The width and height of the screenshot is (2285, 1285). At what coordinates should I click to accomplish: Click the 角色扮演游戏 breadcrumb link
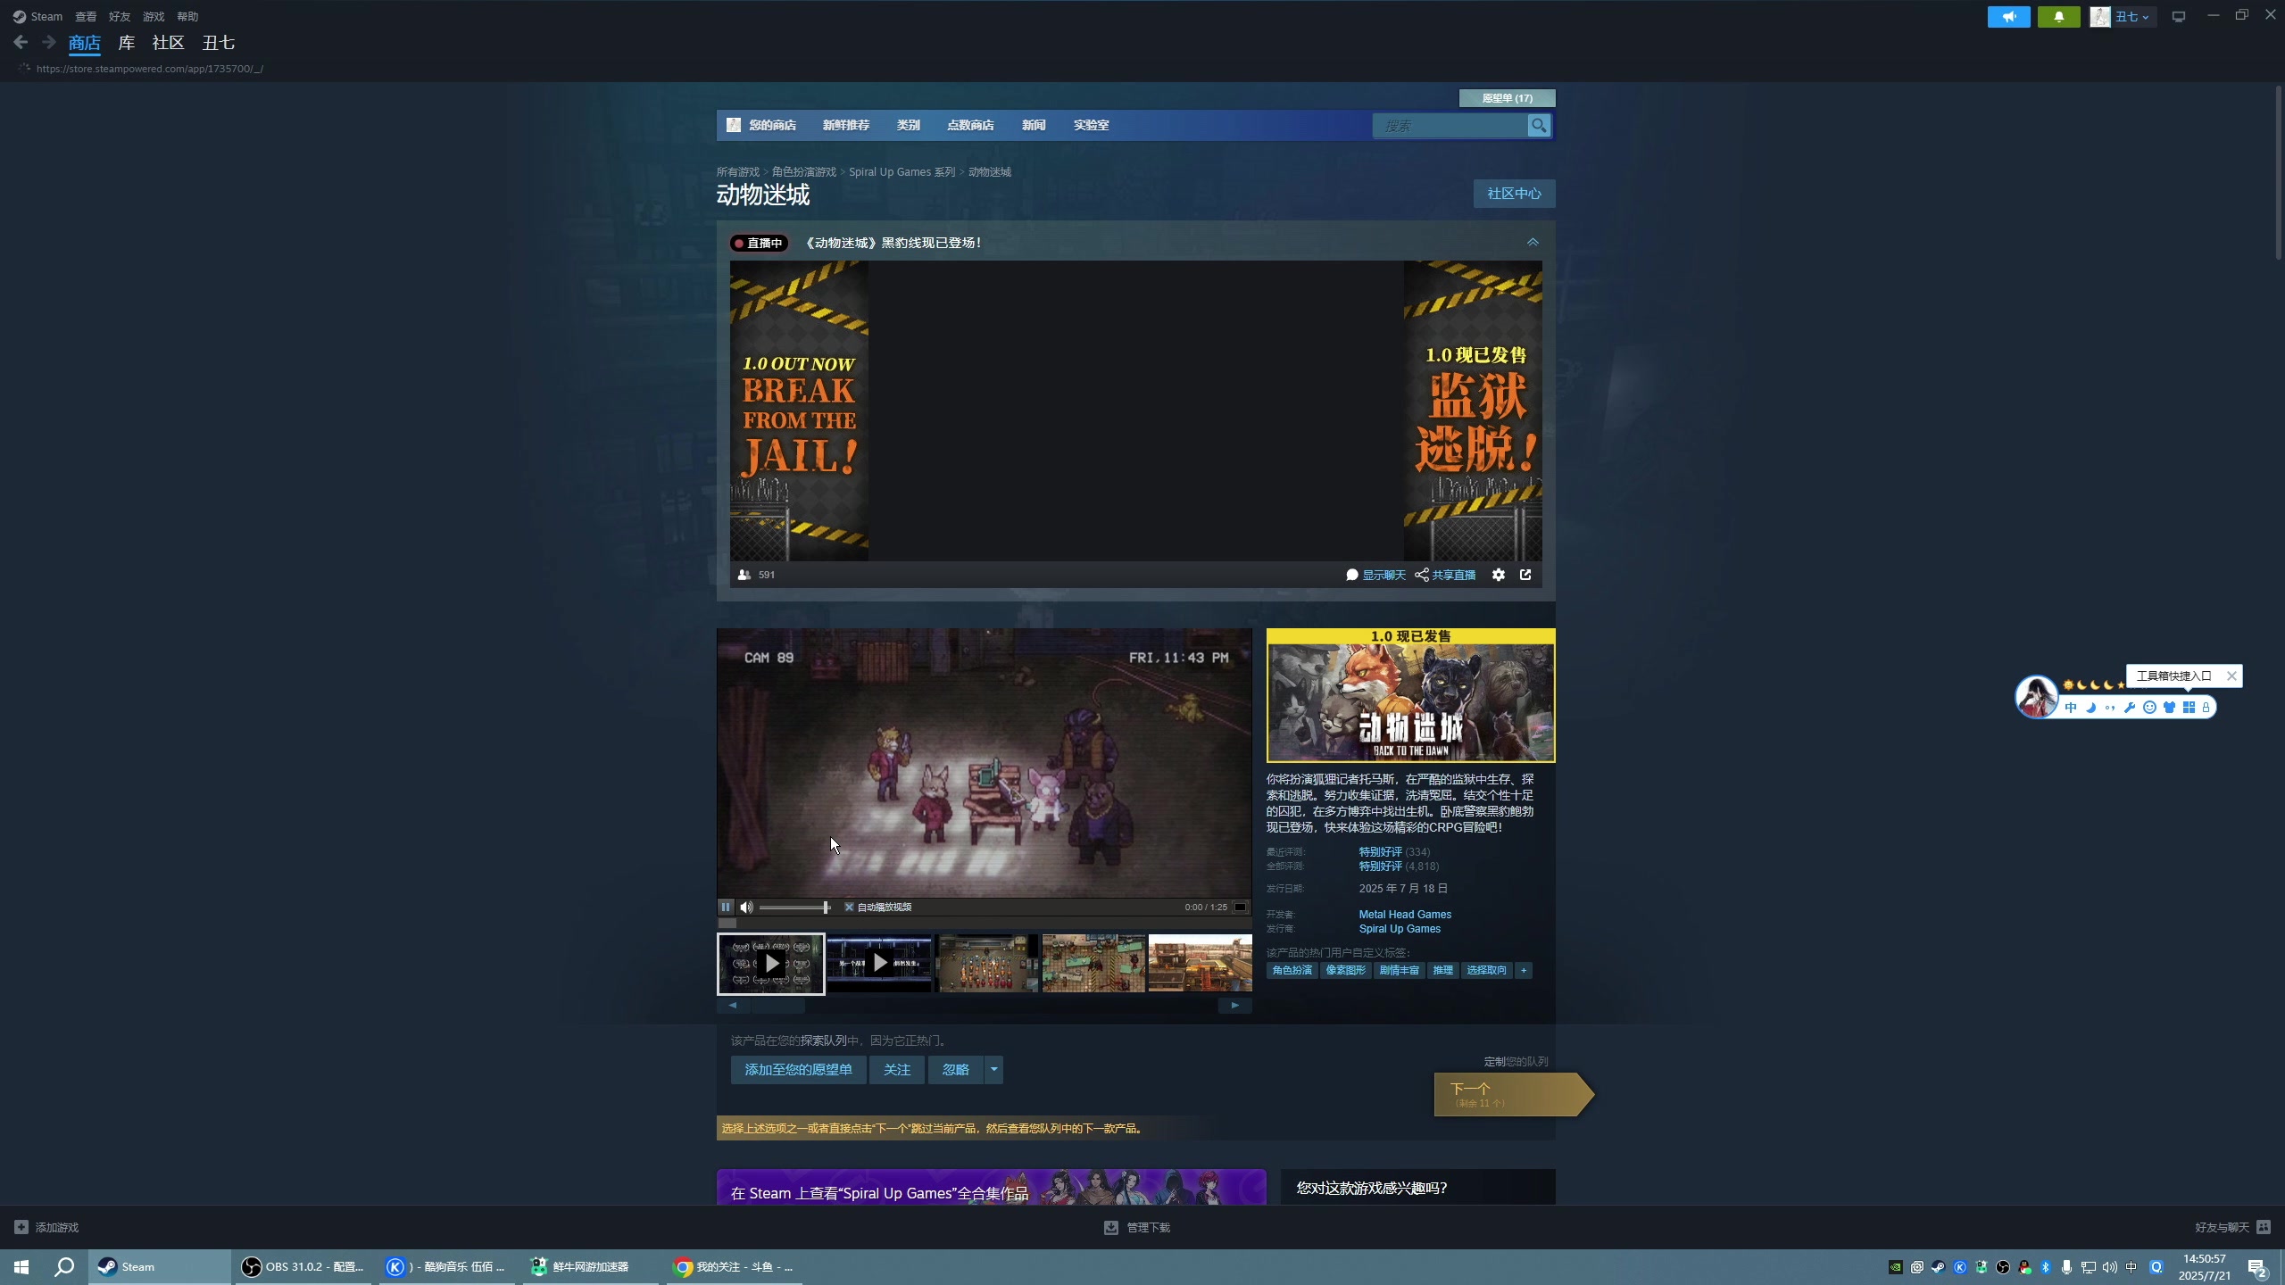click(804, 172)
